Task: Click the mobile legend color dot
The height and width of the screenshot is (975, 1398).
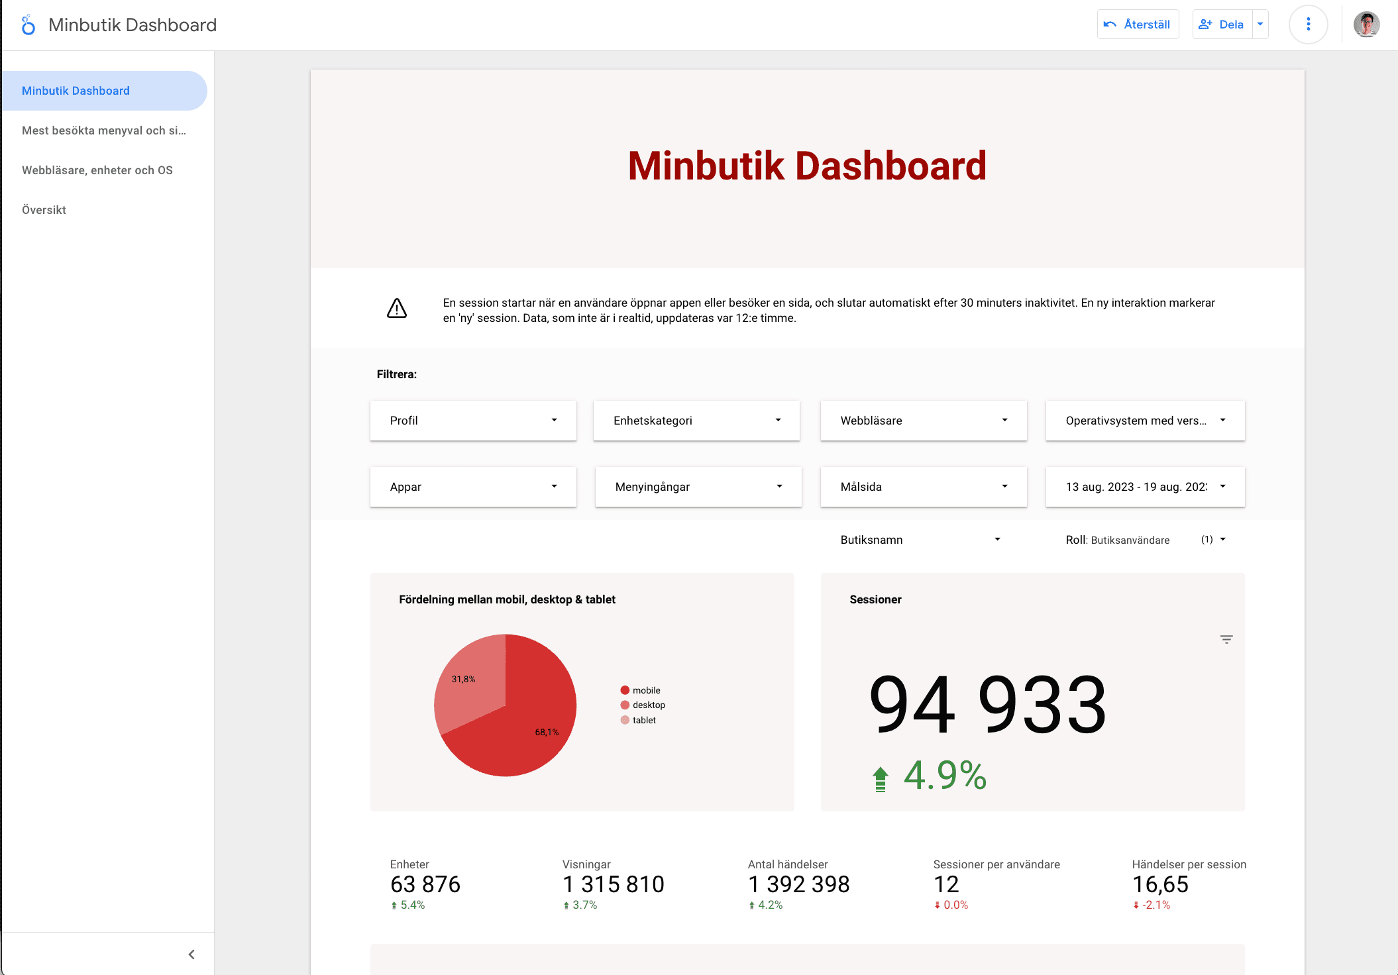Action: tap(624, 690)
